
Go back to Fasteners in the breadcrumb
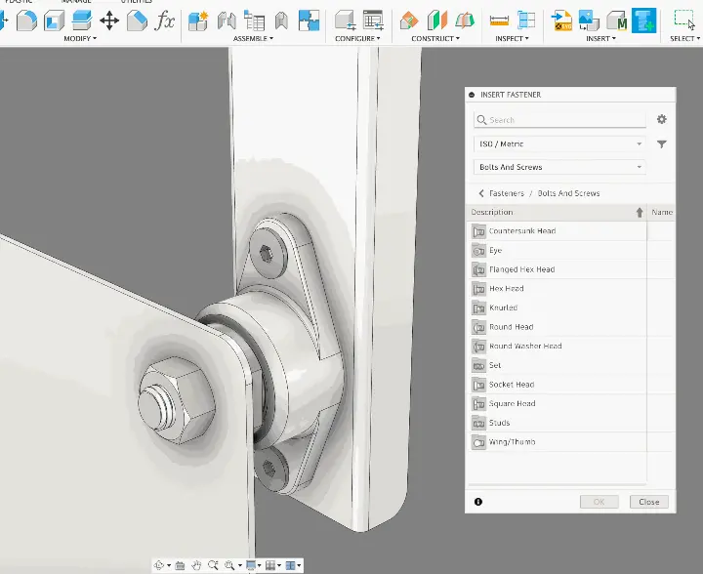click(x=506, y=193)
